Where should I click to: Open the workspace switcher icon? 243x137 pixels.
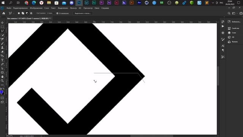click(234, 13)
